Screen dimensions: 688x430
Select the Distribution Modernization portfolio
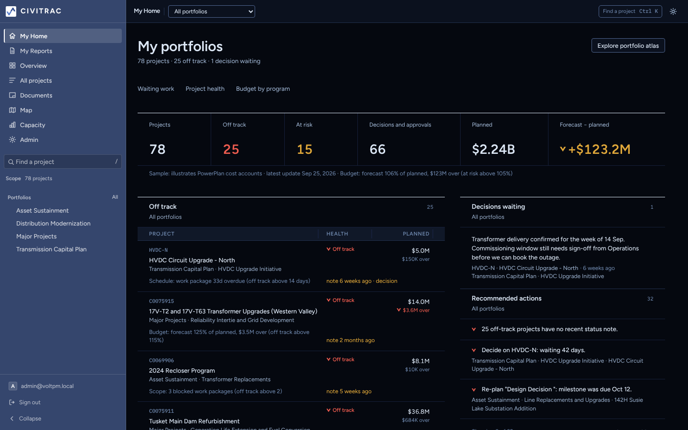(x=54, y=224)
